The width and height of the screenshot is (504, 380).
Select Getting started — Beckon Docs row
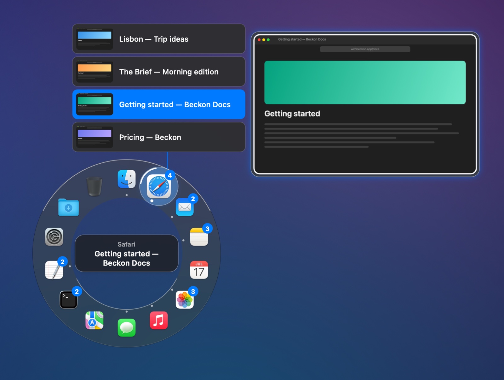coord(159,104)
